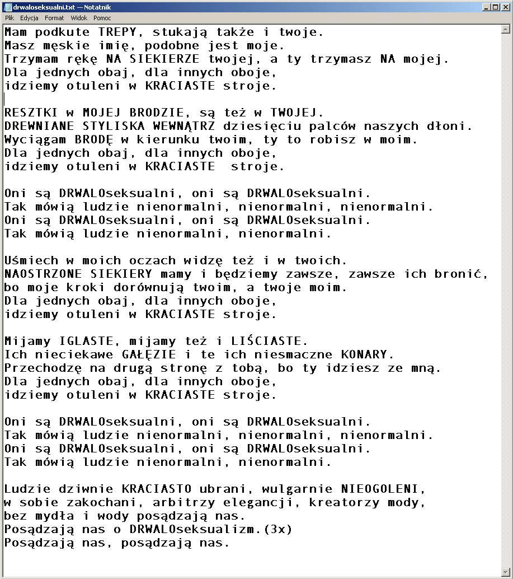Close the drwaloseksualni.txt window
Image resolution: width=513 pixels, height=579 pixels.
click(505, 7)
